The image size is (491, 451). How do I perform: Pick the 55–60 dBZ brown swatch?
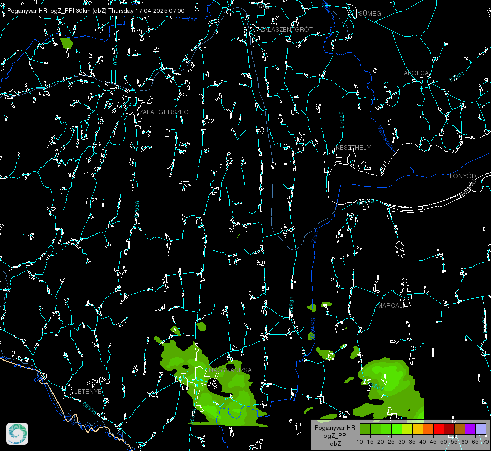click(460, 429)
